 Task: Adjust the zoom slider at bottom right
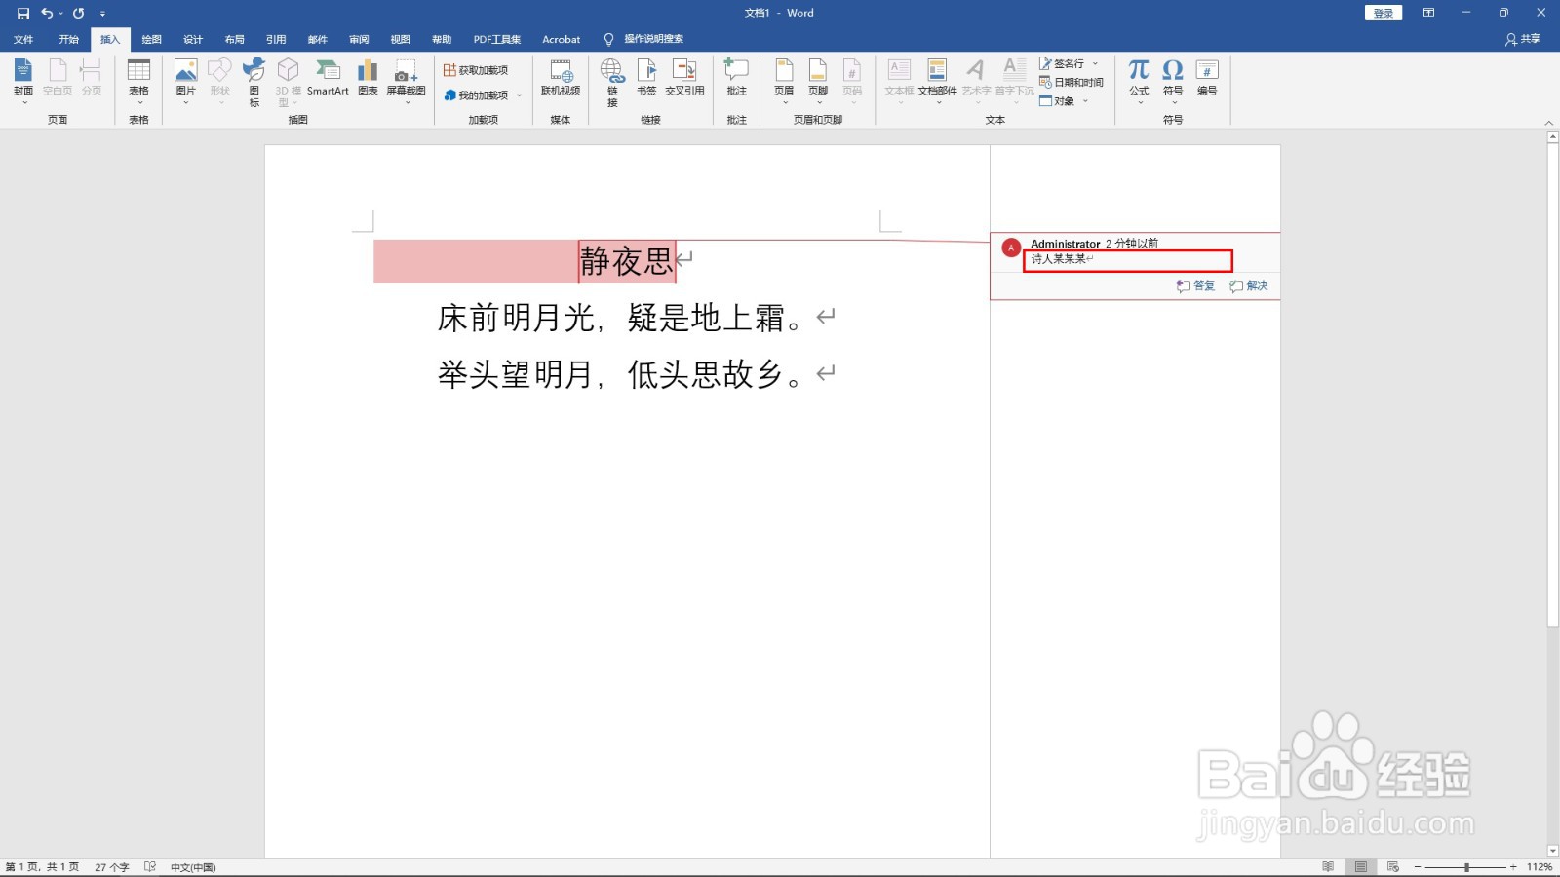click(1467, 866)
